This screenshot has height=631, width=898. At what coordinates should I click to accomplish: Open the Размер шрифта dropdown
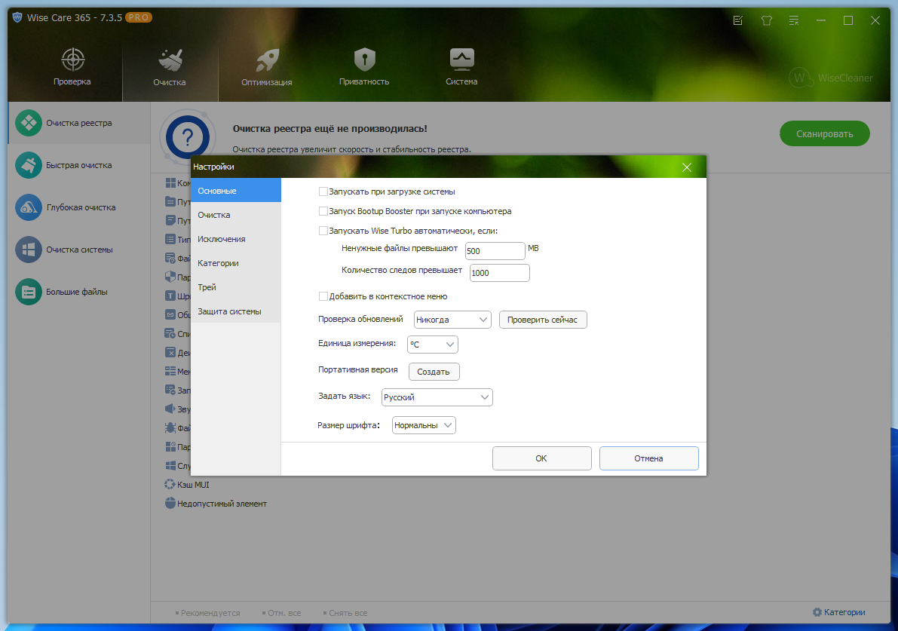tap(424, 425)
